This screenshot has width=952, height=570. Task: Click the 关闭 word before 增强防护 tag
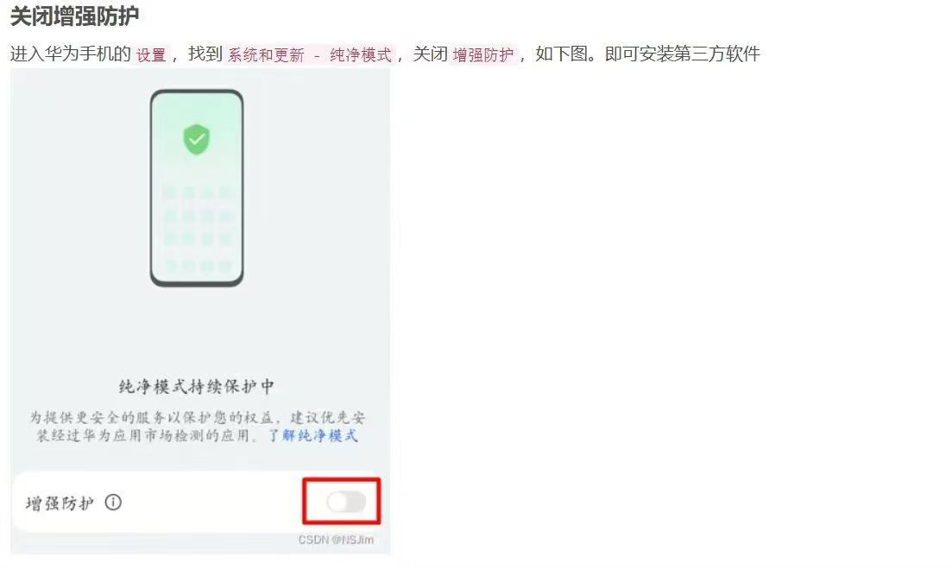pos(430,54)
